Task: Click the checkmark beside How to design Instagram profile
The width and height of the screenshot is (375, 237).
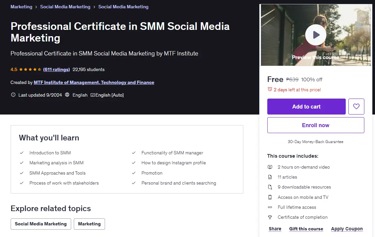Action: pyautogui.click(x=134, y=163)
